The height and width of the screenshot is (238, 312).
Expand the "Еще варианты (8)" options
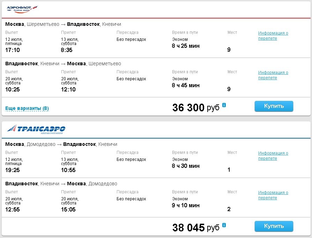pyautogui.click(x=27, y=109)
